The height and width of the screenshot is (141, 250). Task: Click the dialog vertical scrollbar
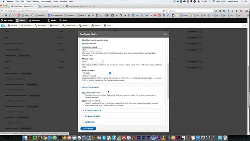pyautogui.click(x=168, y=81)
